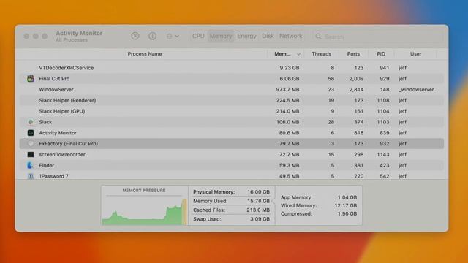The image size is (468, 263).
Task: Click the Activity Monitor process icon
Action: click(x=31, y=133)
